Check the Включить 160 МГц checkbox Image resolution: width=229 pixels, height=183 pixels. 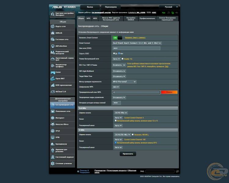pyautogui.click(x=133, y=135)
